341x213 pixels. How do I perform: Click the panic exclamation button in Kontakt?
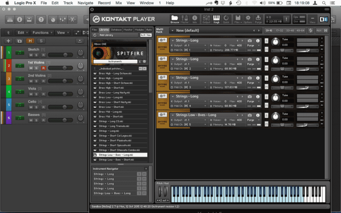coord(286,19)
